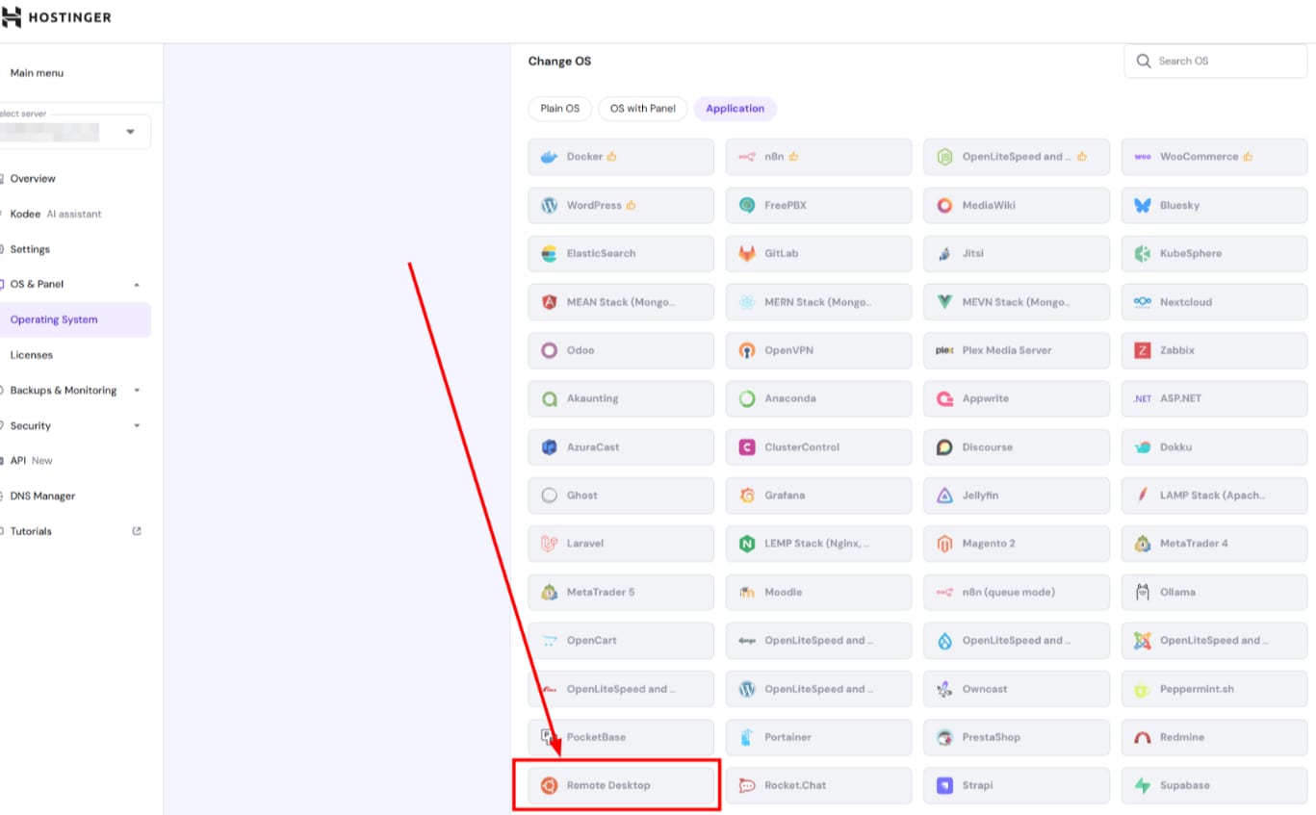Screen dimensions: 1316x815
Task: Expand the Security submenu
Action: [x=137, y=425]
